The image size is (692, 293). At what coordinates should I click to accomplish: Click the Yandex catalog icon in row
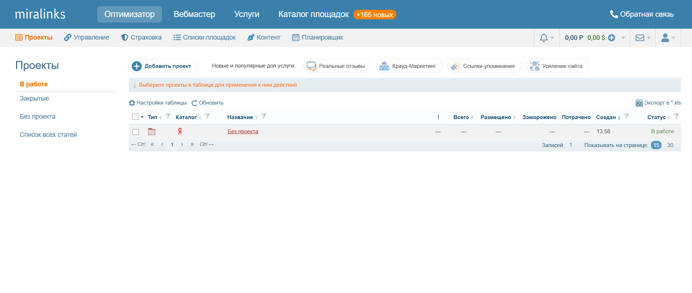180,131
